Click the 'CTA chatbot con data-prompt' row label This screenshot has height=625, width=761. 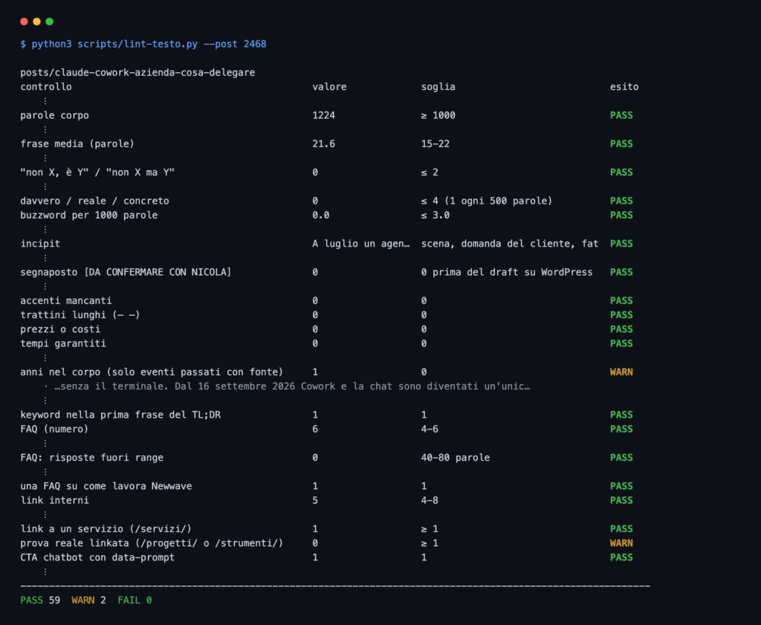(97, 557)
